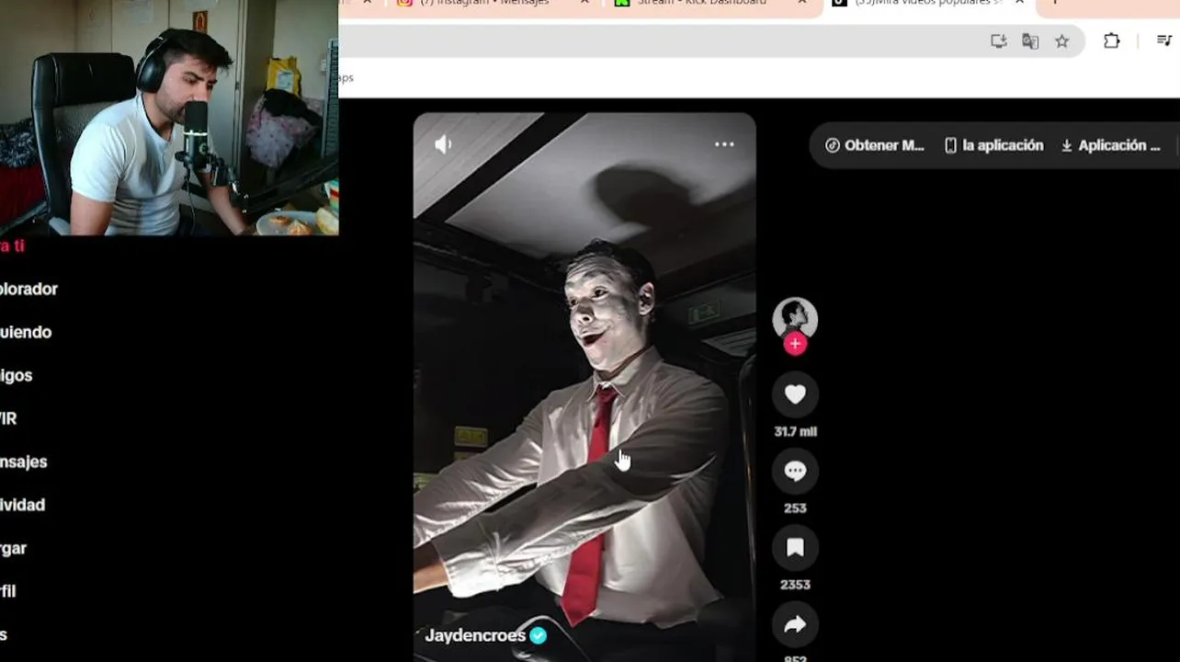Mute the TikTok video sound
The width and height of the screenshot is (1180, 662).
point(443,144)
